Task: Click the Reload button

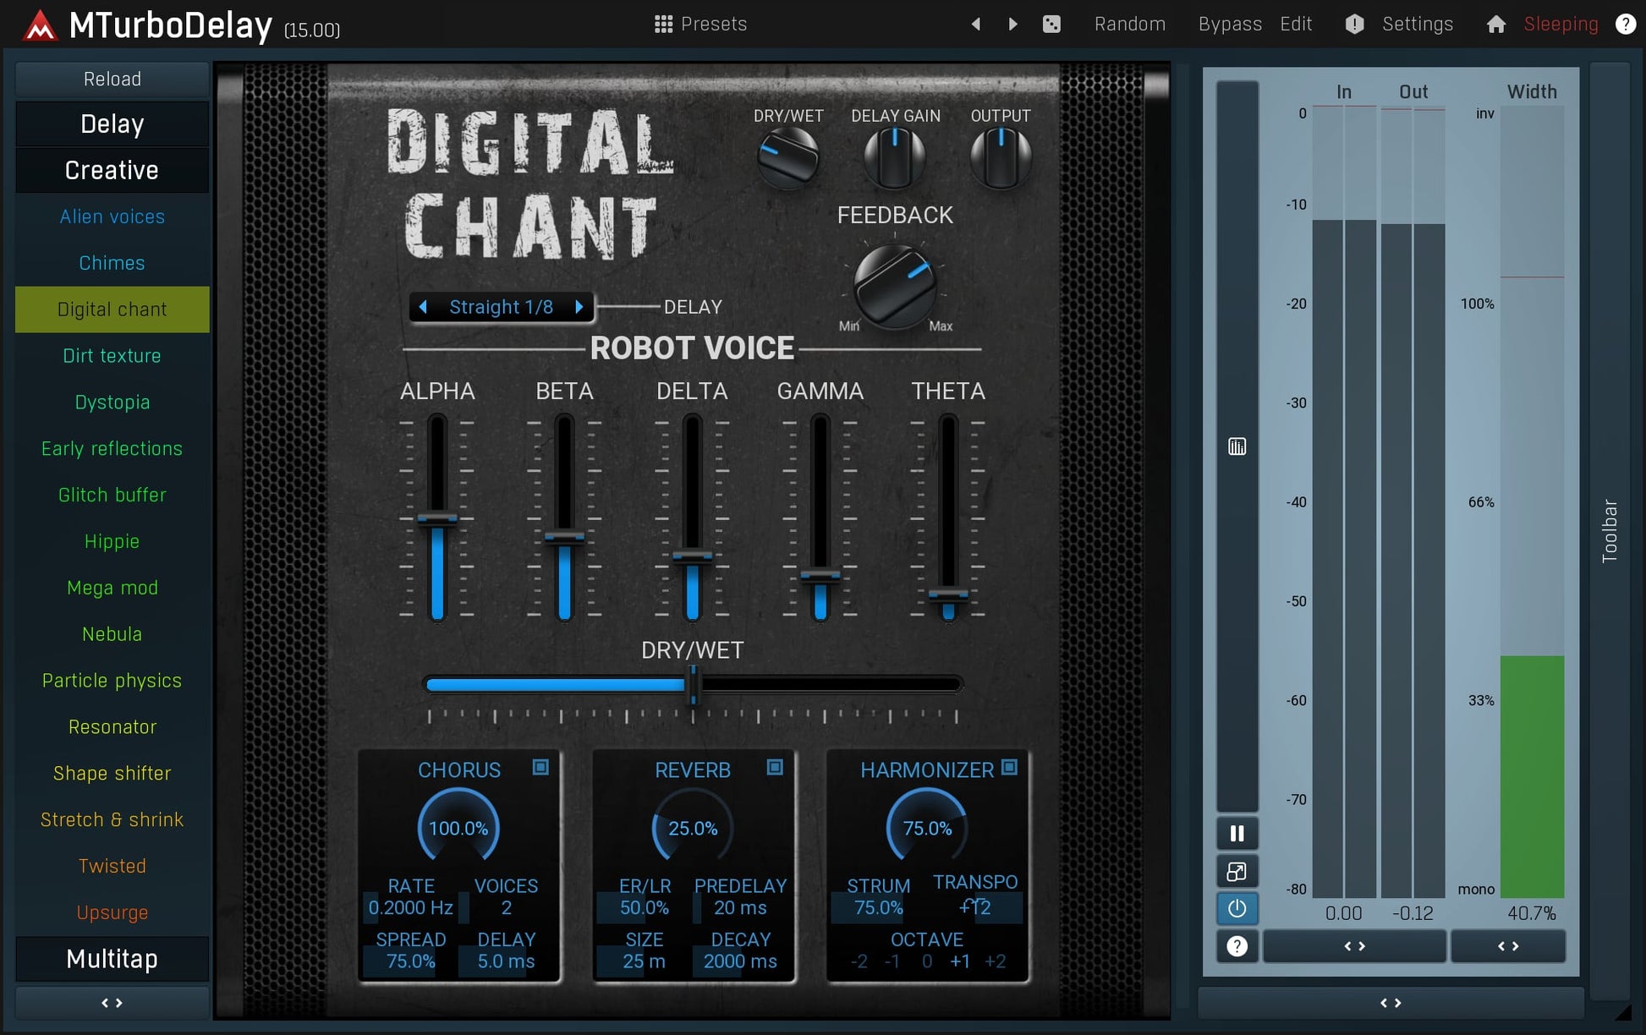Action: 112,79
